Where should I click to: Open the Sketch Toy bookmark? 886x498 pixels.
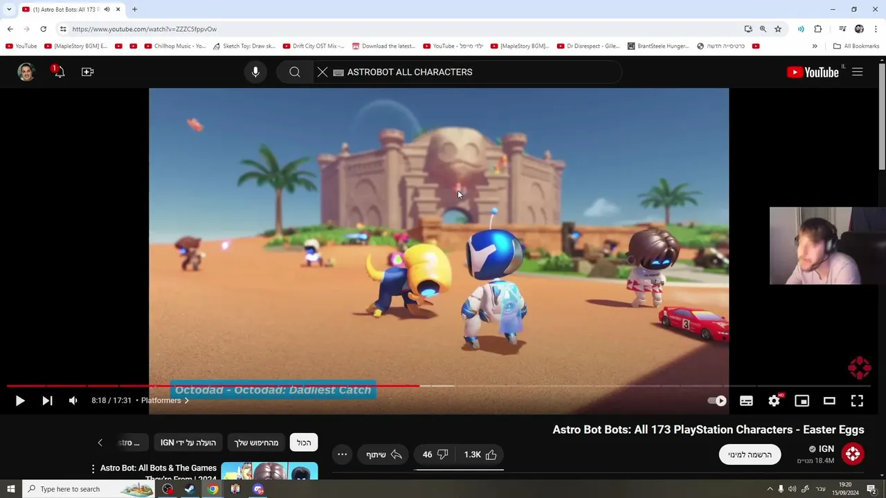pyautogui.click(x=244, y=46)
